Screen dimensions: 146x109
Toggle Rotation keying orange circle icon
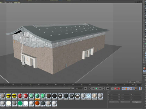coord(130,88)
